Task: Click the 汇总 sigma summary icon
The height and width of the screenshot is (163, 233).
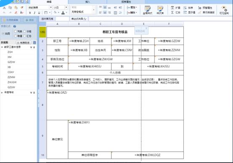Action: point(172,13)
